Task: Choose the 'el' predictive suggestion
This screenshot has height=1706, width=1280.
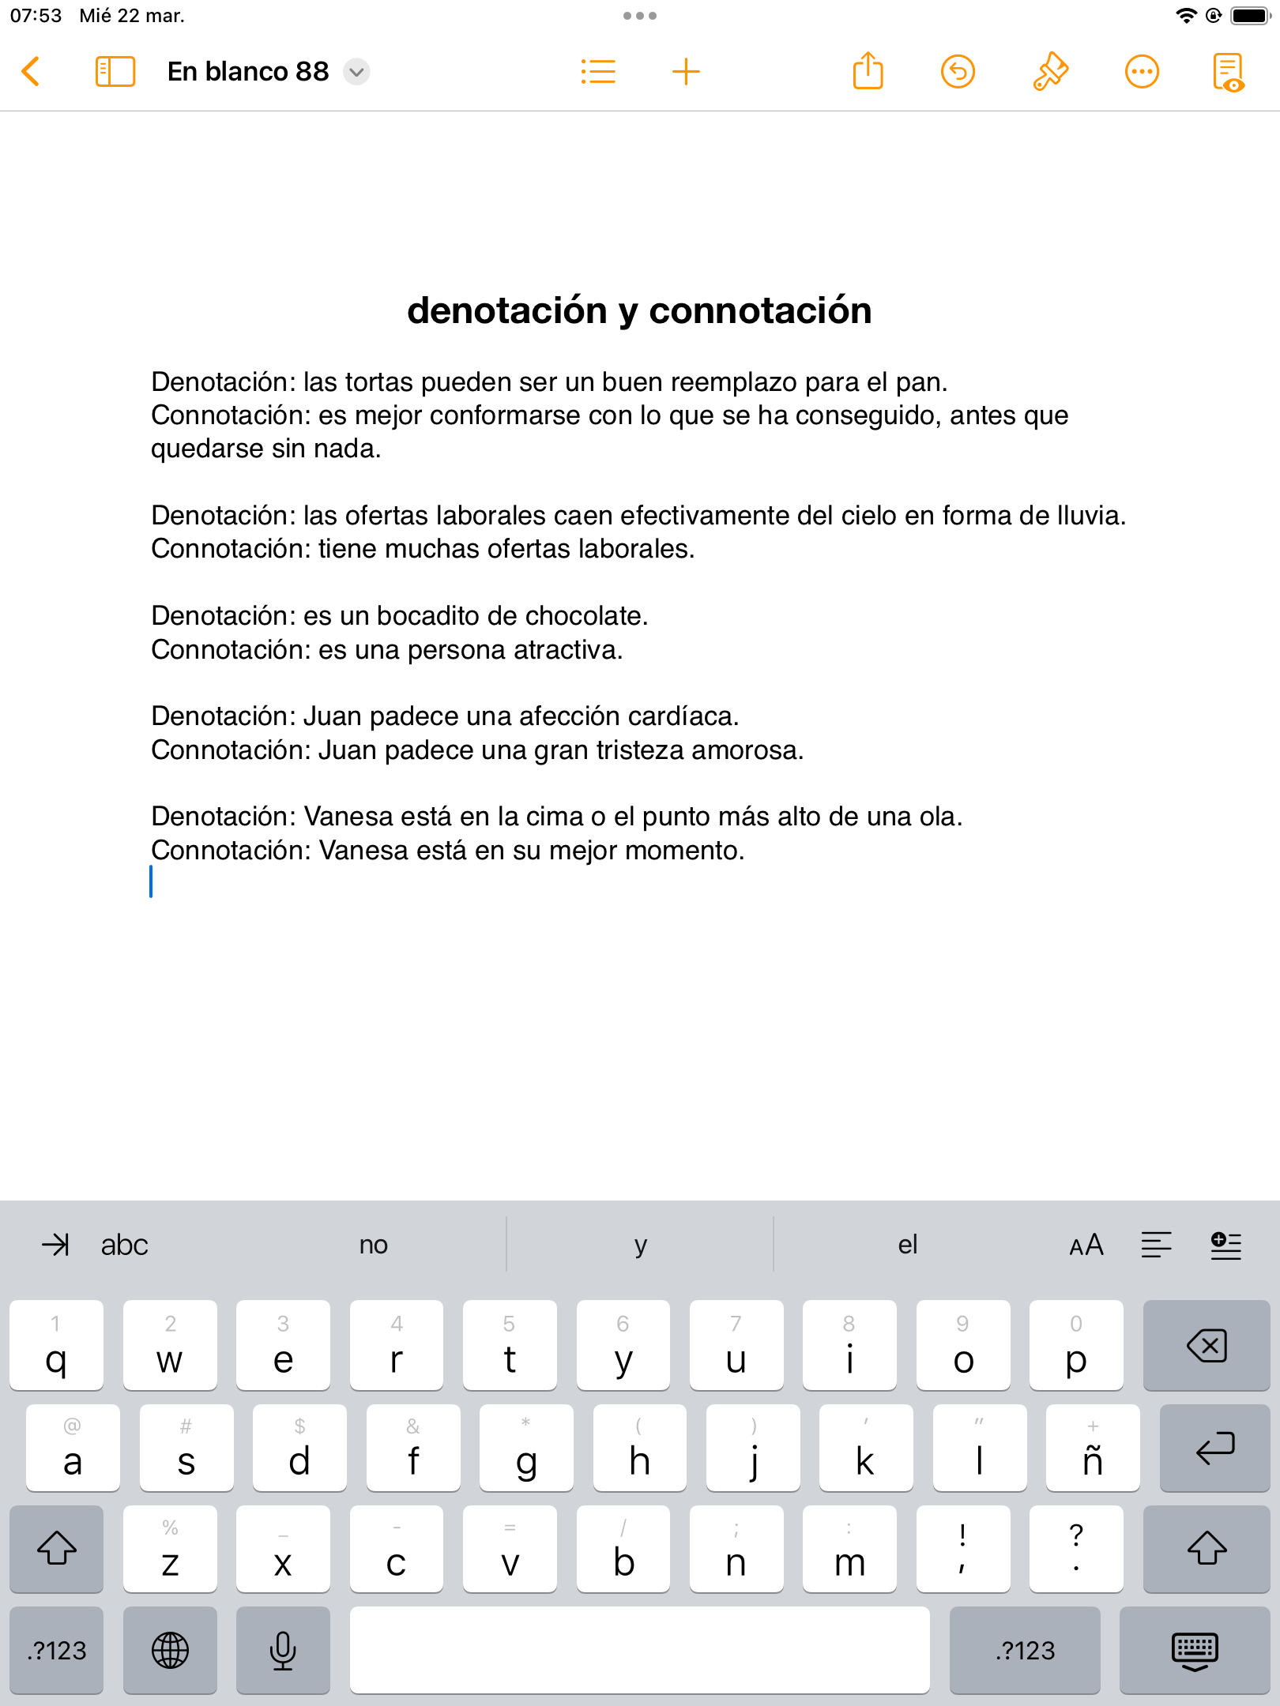Action: [x=907, y=1245]
